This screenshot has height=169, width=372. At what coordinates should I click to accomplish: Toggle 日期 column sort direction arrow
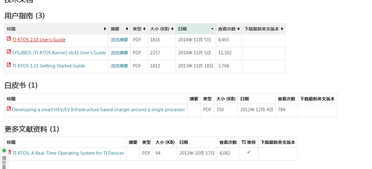click(212, 29)
